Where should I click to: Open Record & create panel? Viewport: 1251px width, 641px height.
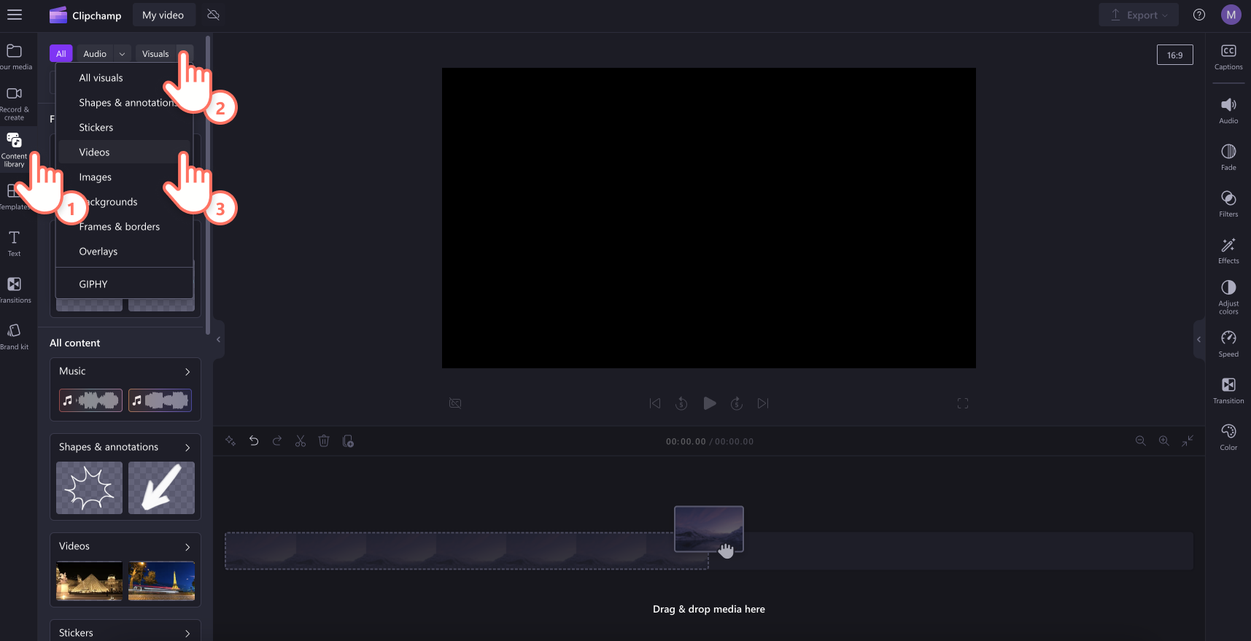[x=15, y=104]
